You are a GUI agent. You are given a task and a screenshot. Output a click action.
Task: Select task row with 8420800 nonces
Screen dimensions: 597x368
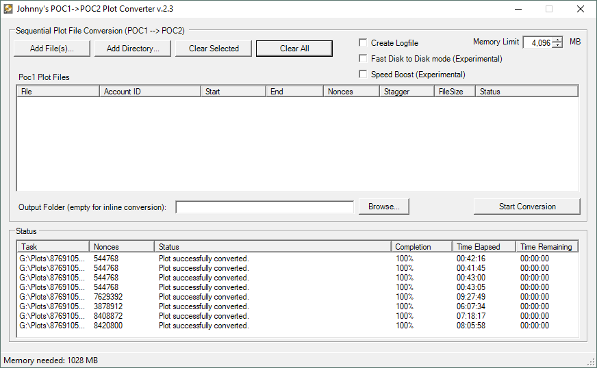tap(297, 326)
